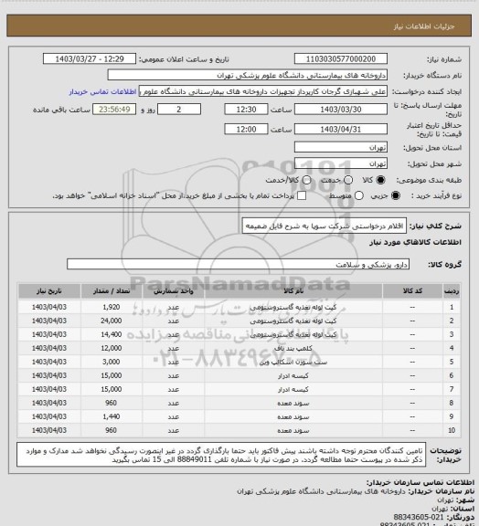Click the item name in row 5

coord(293,362)
